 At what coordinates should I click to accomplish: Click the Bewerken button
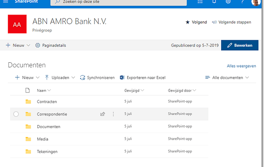click(240, 46)
